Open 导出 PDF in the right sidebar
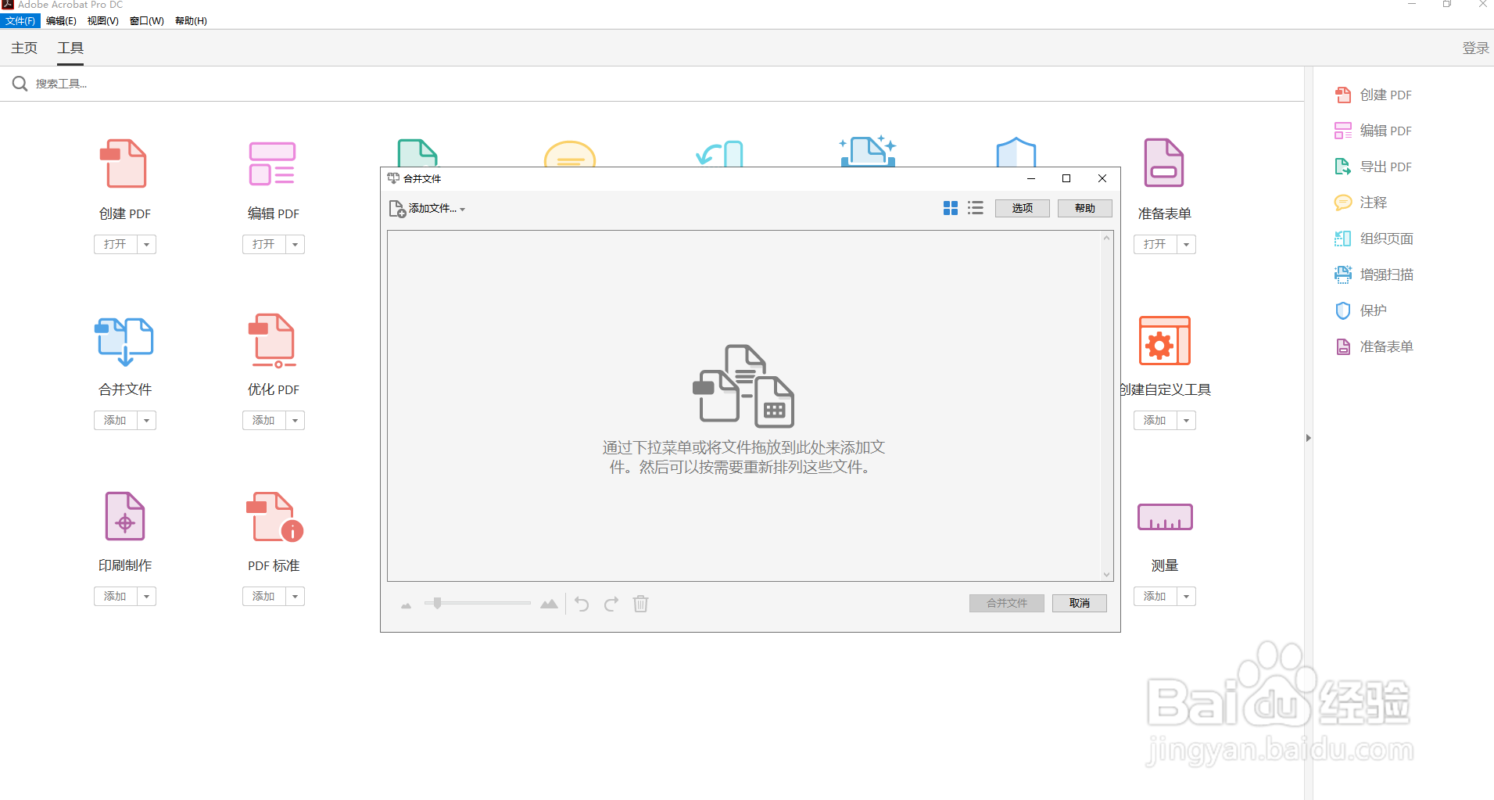Viewport: 1494px width, 800px height. click(x=1373, y=167)
